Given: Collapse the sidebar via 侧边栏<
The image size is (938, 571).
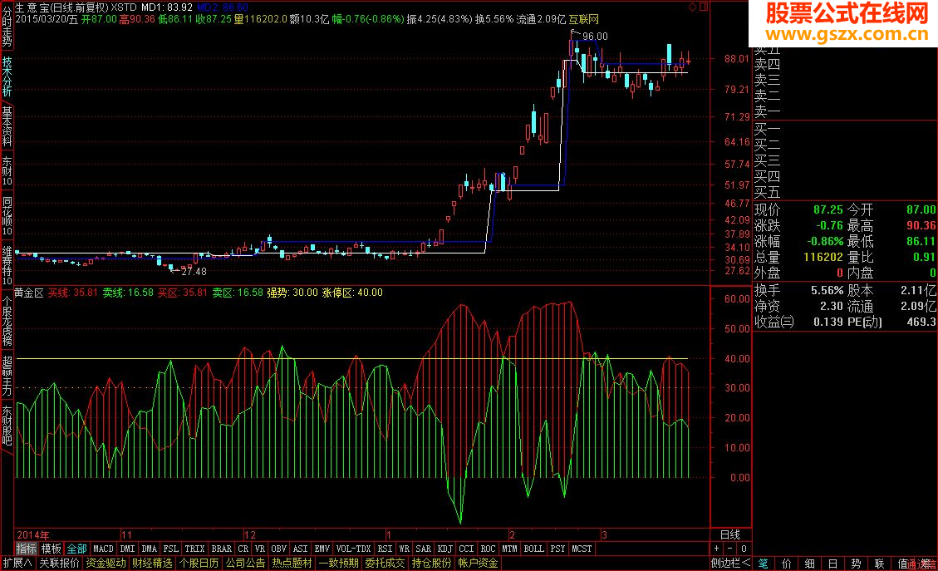Looking at the screenshot, I should 730,563.
